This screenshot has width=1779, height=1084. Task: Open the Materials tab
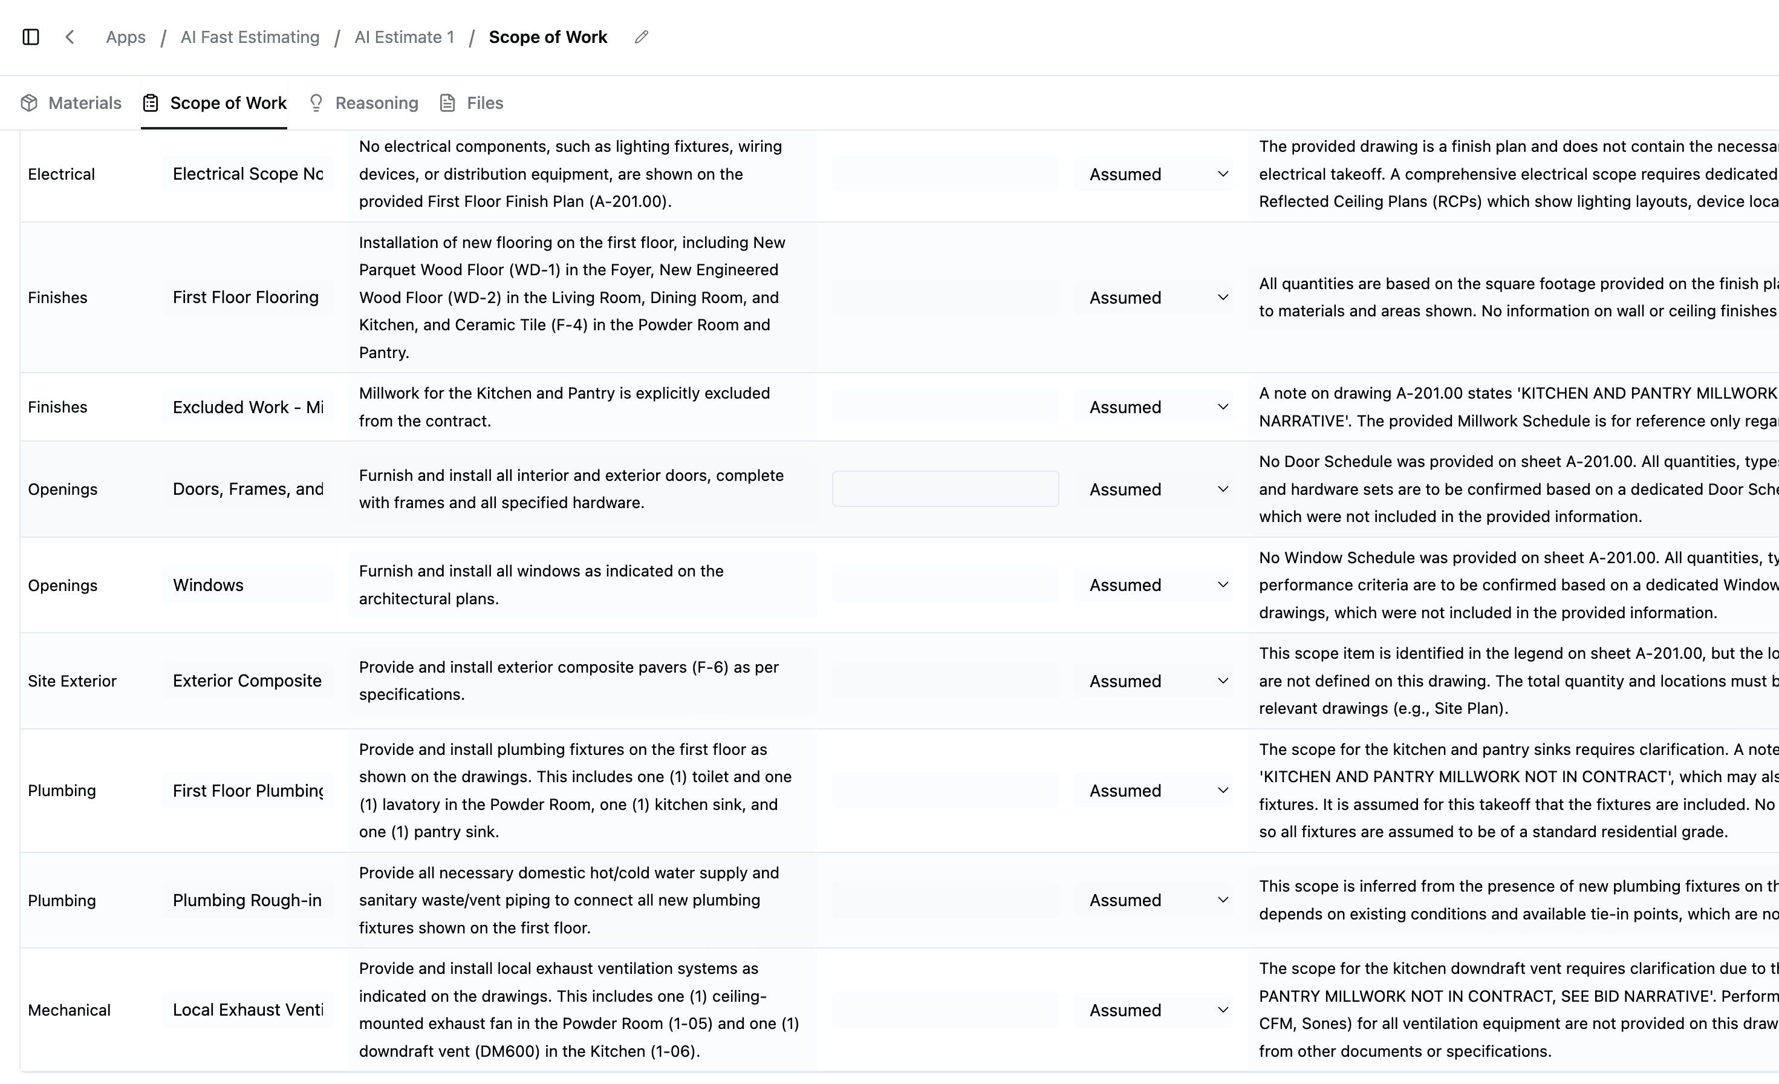[x=84, y=103]
